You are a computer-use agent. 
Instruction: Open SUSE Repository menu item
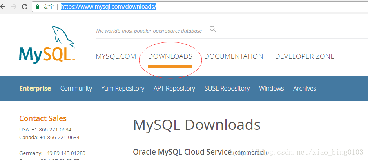tap(227, 89)
